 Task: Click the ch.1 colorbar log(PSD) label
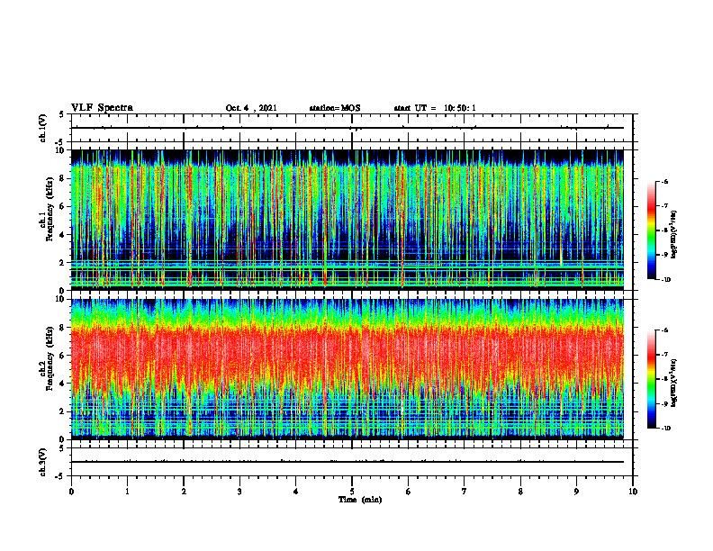pos(675,235)
